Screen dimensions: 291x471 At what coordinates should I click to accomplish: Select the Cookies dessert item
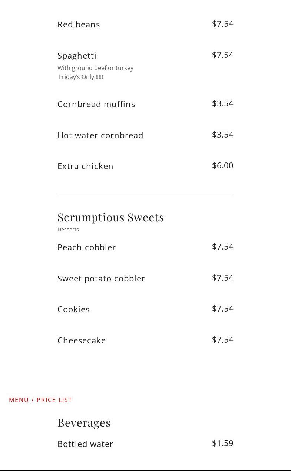(73, 309)
